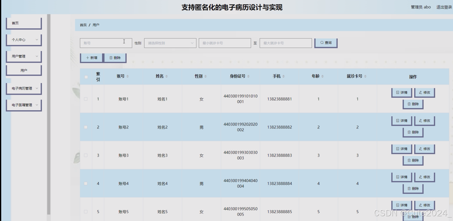Click 删除 for 账号2 row
The image size is (453, 221).
click(413, 132)
